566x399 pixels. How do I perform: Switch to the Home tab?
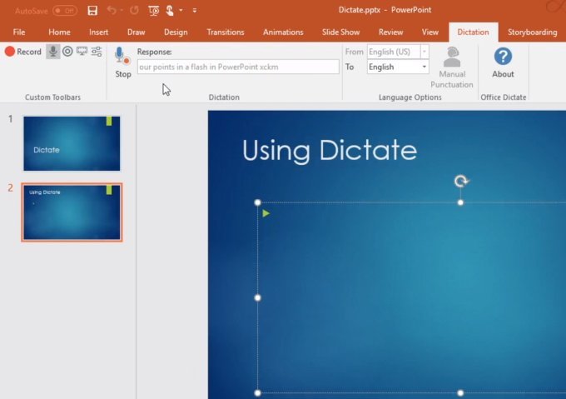[59, 32]
